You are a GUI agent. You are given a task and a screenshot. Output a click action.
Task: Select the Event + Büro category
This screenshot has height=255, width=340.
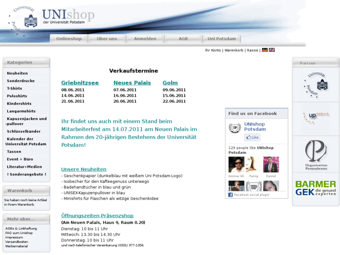click(20, 159)
